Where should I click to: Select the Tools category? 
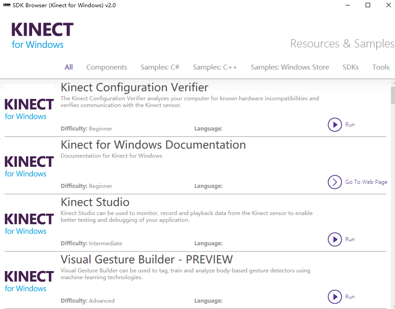381,67
